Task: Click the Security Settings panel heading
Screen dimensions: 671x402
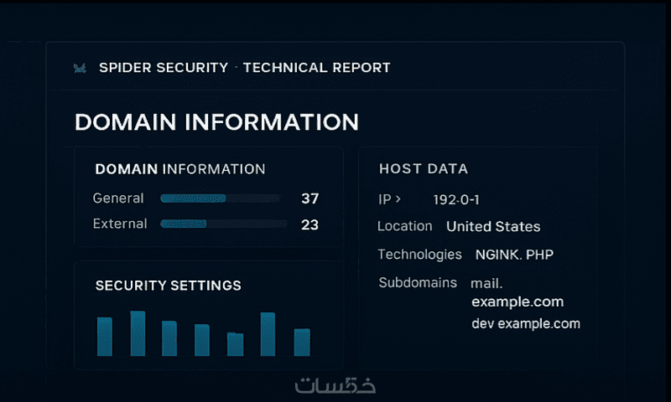Action: pyautogui.click(x=168, y=286)
